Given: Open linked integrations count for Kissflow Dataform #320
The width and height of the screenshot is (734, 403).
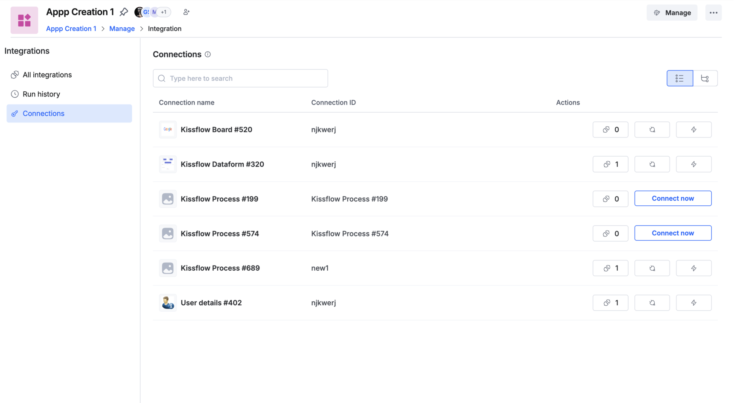Looking at the screenshot, I should tap(610, 164).
